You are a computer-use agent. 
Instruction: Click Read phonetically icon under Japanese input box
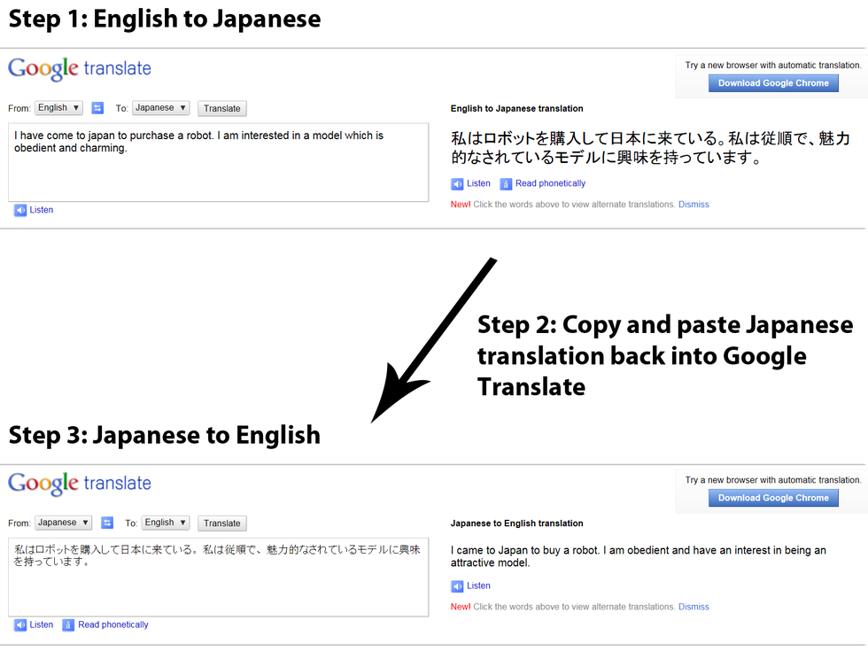coord(68,624)
